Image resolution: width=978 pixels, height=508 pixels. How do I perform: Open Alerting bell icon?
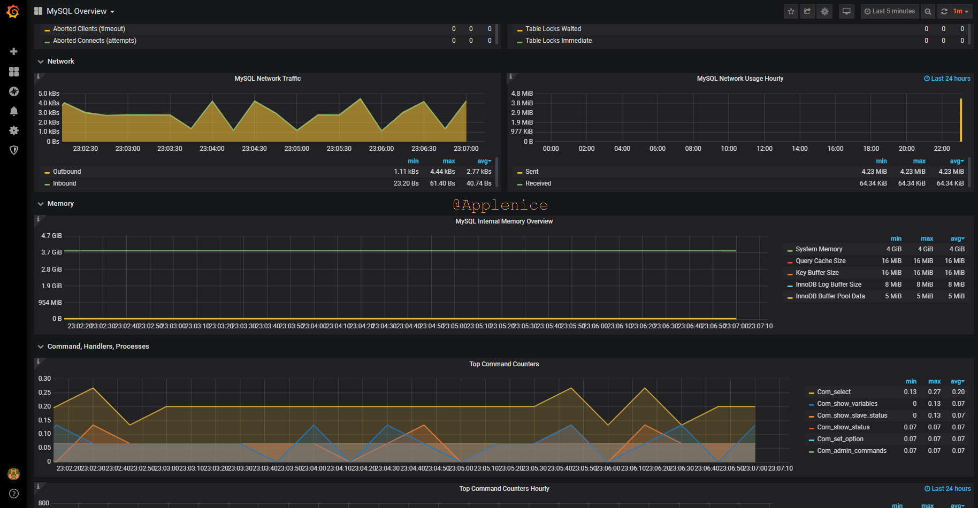coord(14,111)
